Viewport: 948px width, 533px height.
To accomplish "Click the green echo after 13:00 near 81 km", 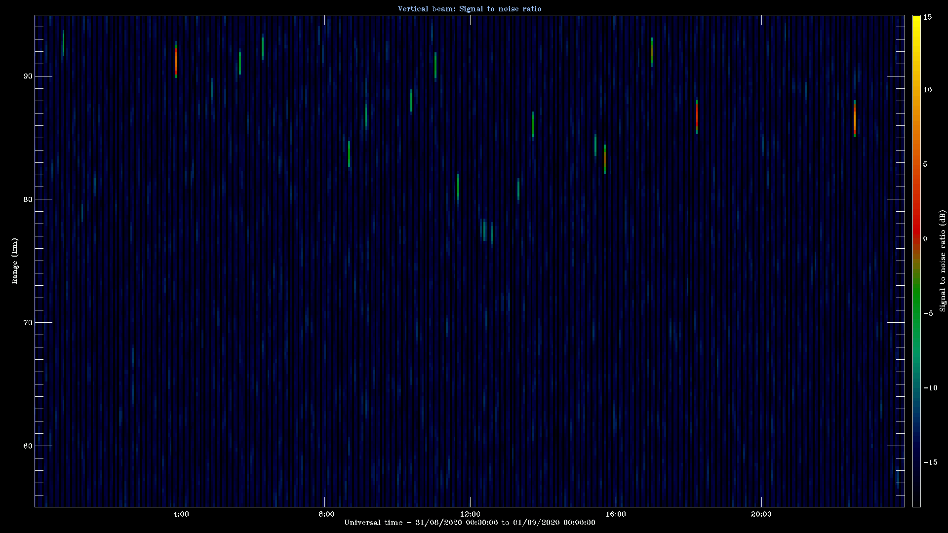I will pyautogui.click(x=518, y=189).
